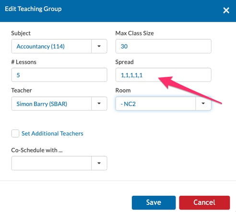Screen dimensions: 236x212
Task: Click the Max Class Size label
Action: (134, 33)
